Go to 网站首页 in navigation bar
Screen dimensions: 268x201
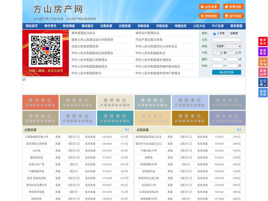[x=32, y=26]
